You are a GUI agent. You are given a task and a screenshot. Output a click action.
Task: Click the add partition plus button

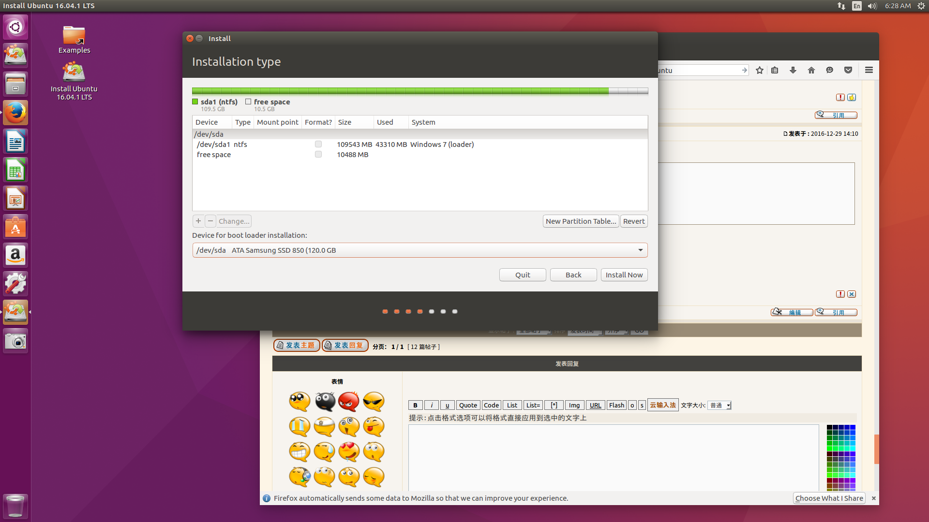coord(198,221)
